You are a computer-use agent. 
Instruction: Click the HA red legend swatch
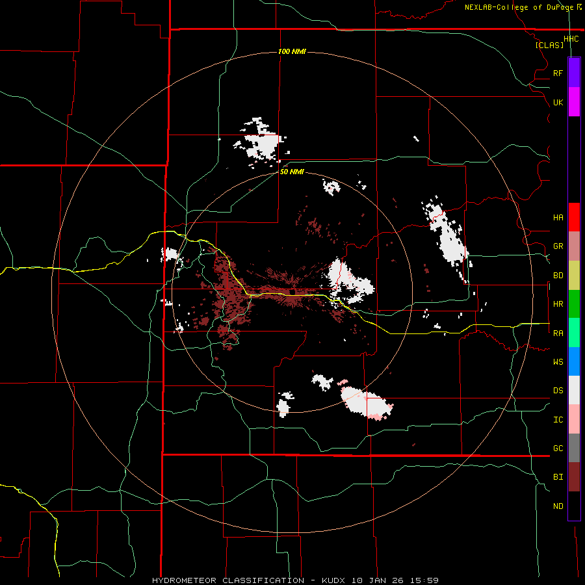[574, 217]
